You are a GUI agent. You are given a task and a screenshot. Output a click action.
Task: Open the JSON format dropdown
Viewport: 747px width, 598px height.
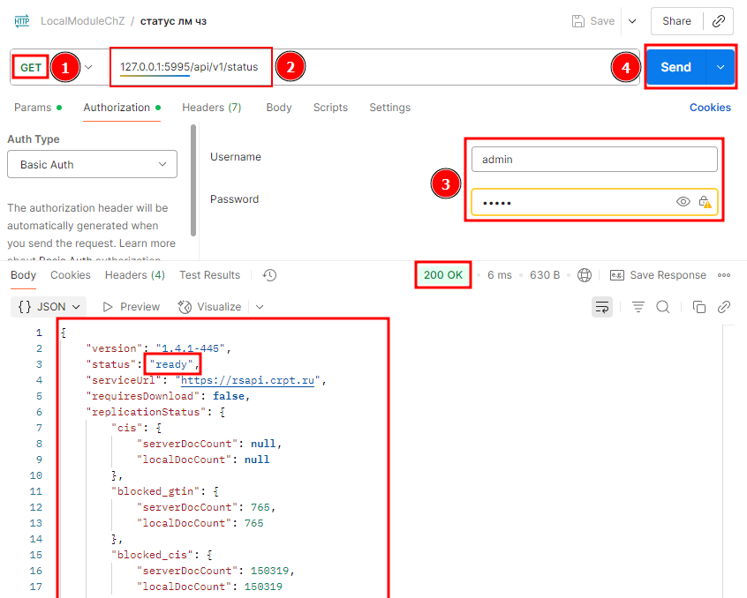click(50, 307)
